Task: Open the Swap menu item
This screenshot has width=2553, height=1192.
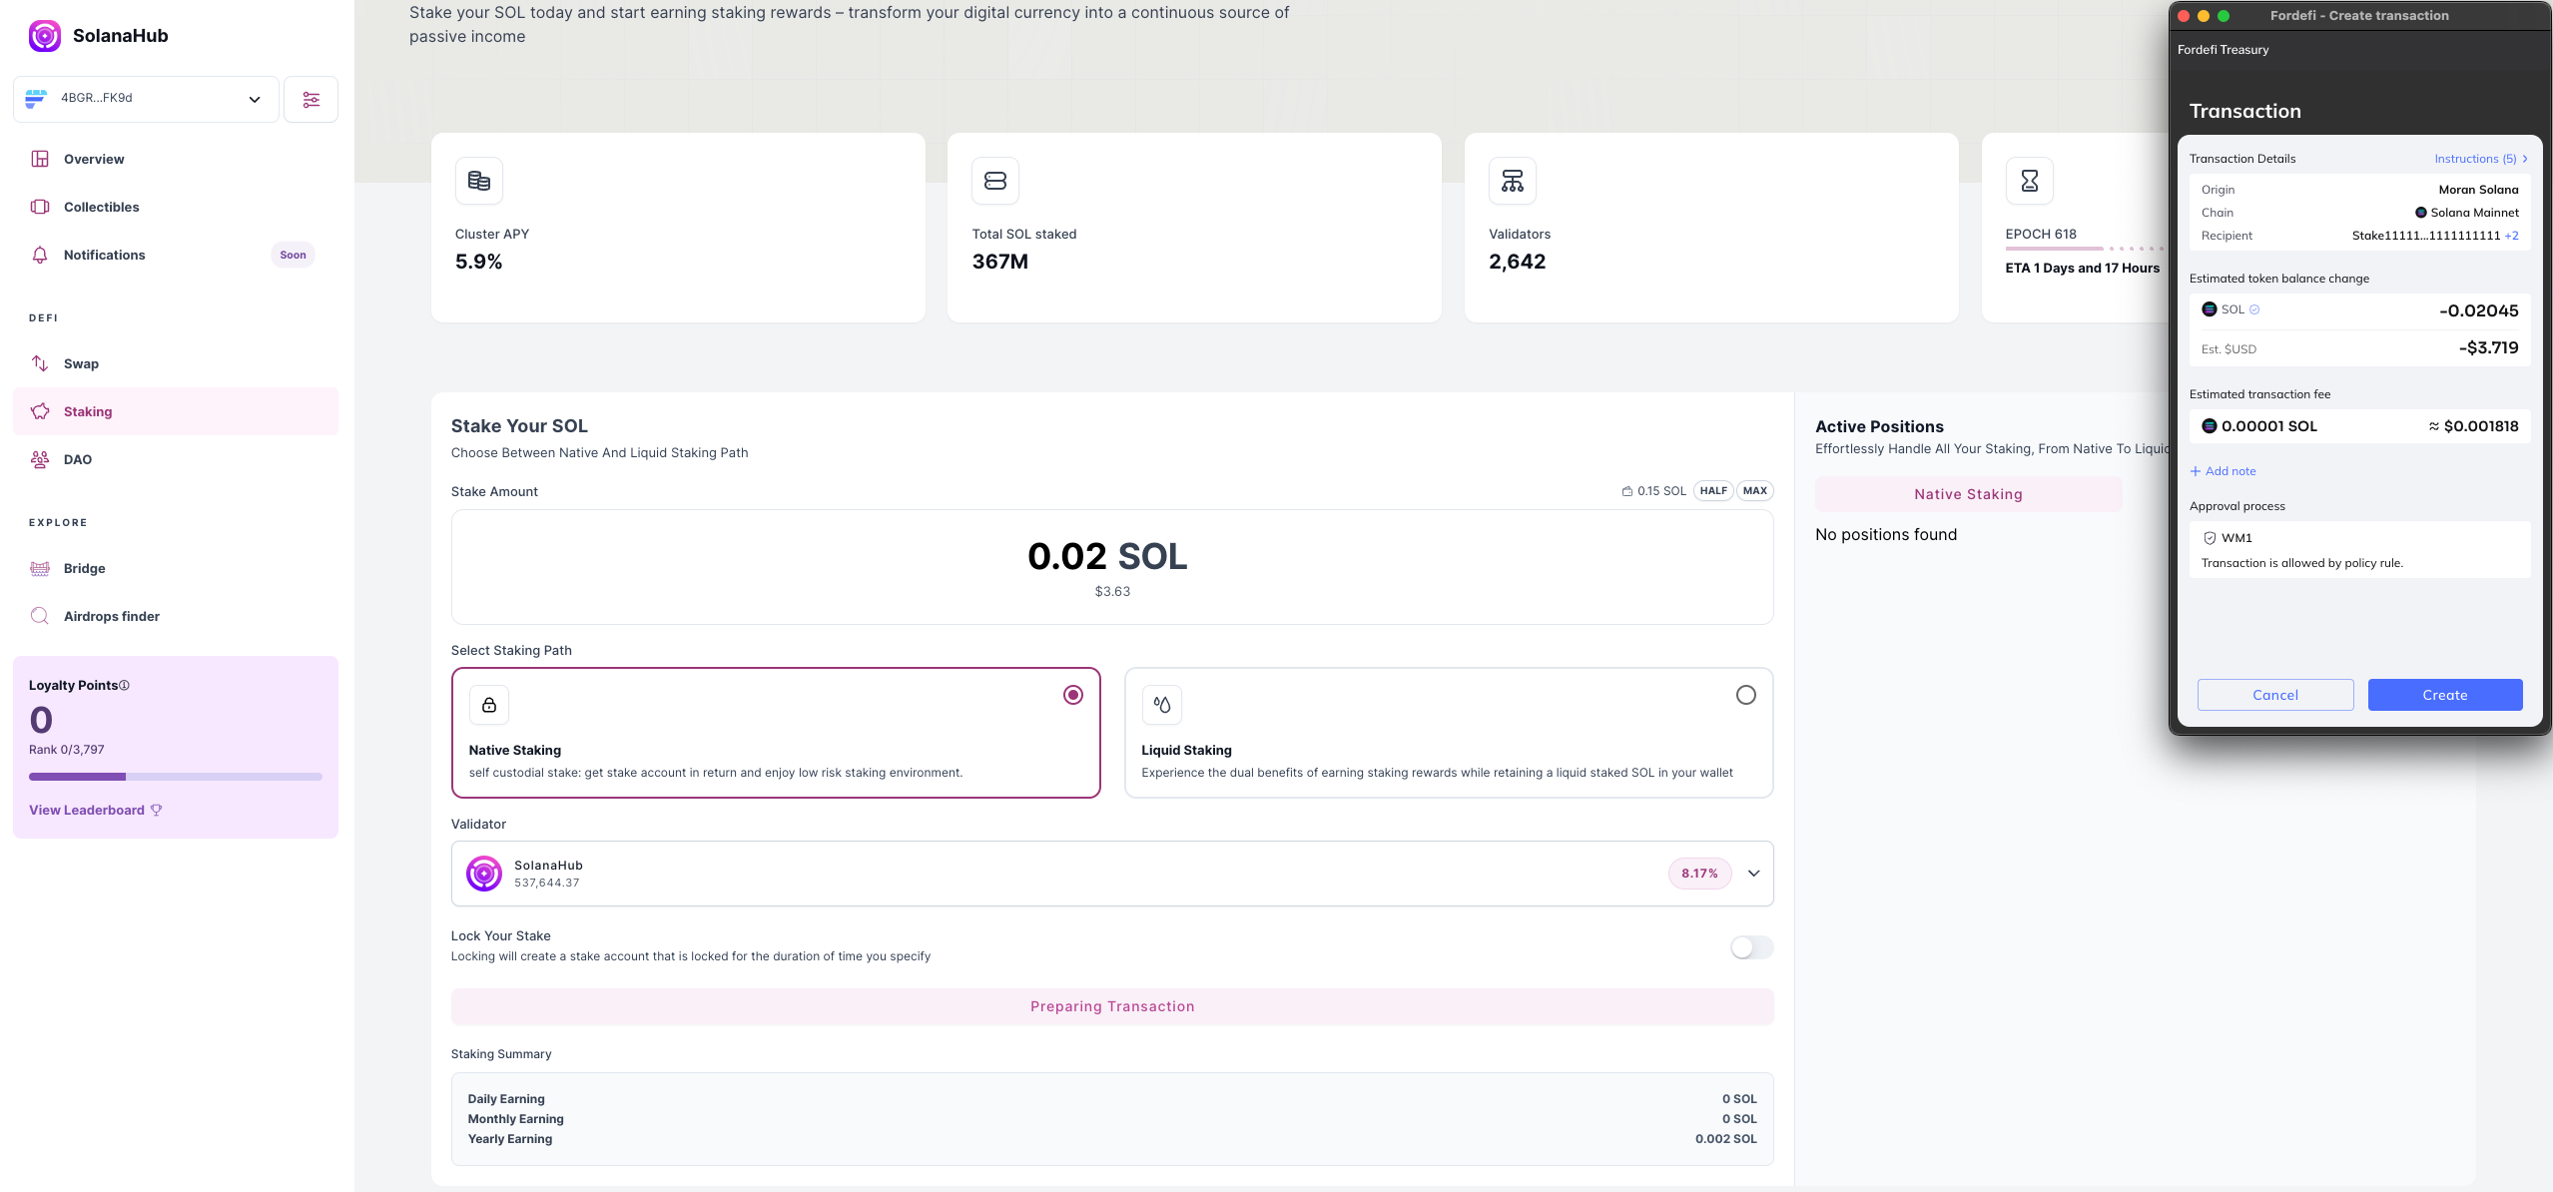Action: coord(176,363)
